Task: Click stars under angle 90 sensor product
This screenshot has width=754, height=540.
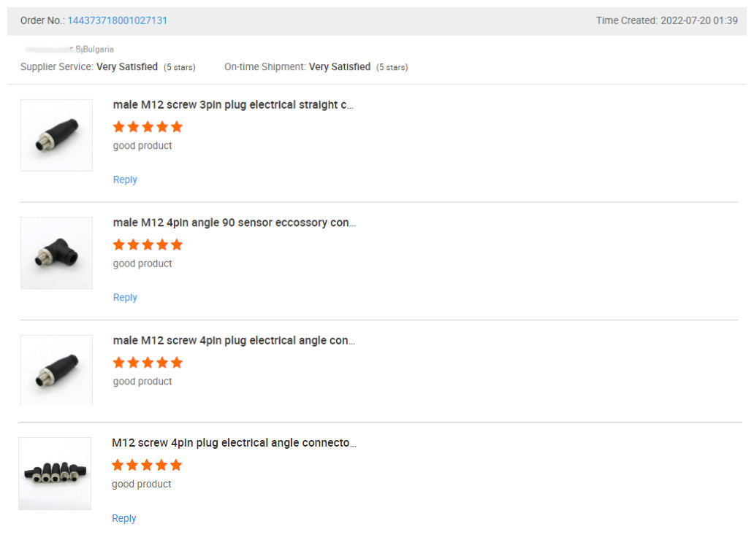Action: 148,244
